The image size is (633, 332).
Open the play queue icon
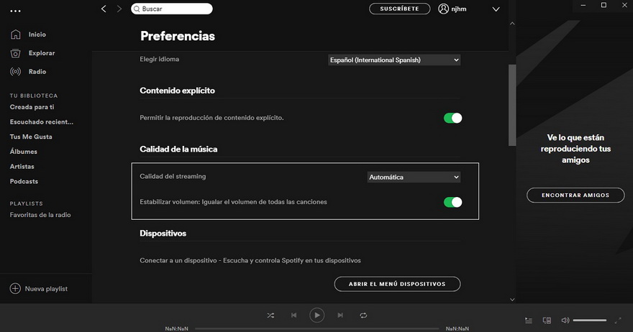[x=529, y=321]
